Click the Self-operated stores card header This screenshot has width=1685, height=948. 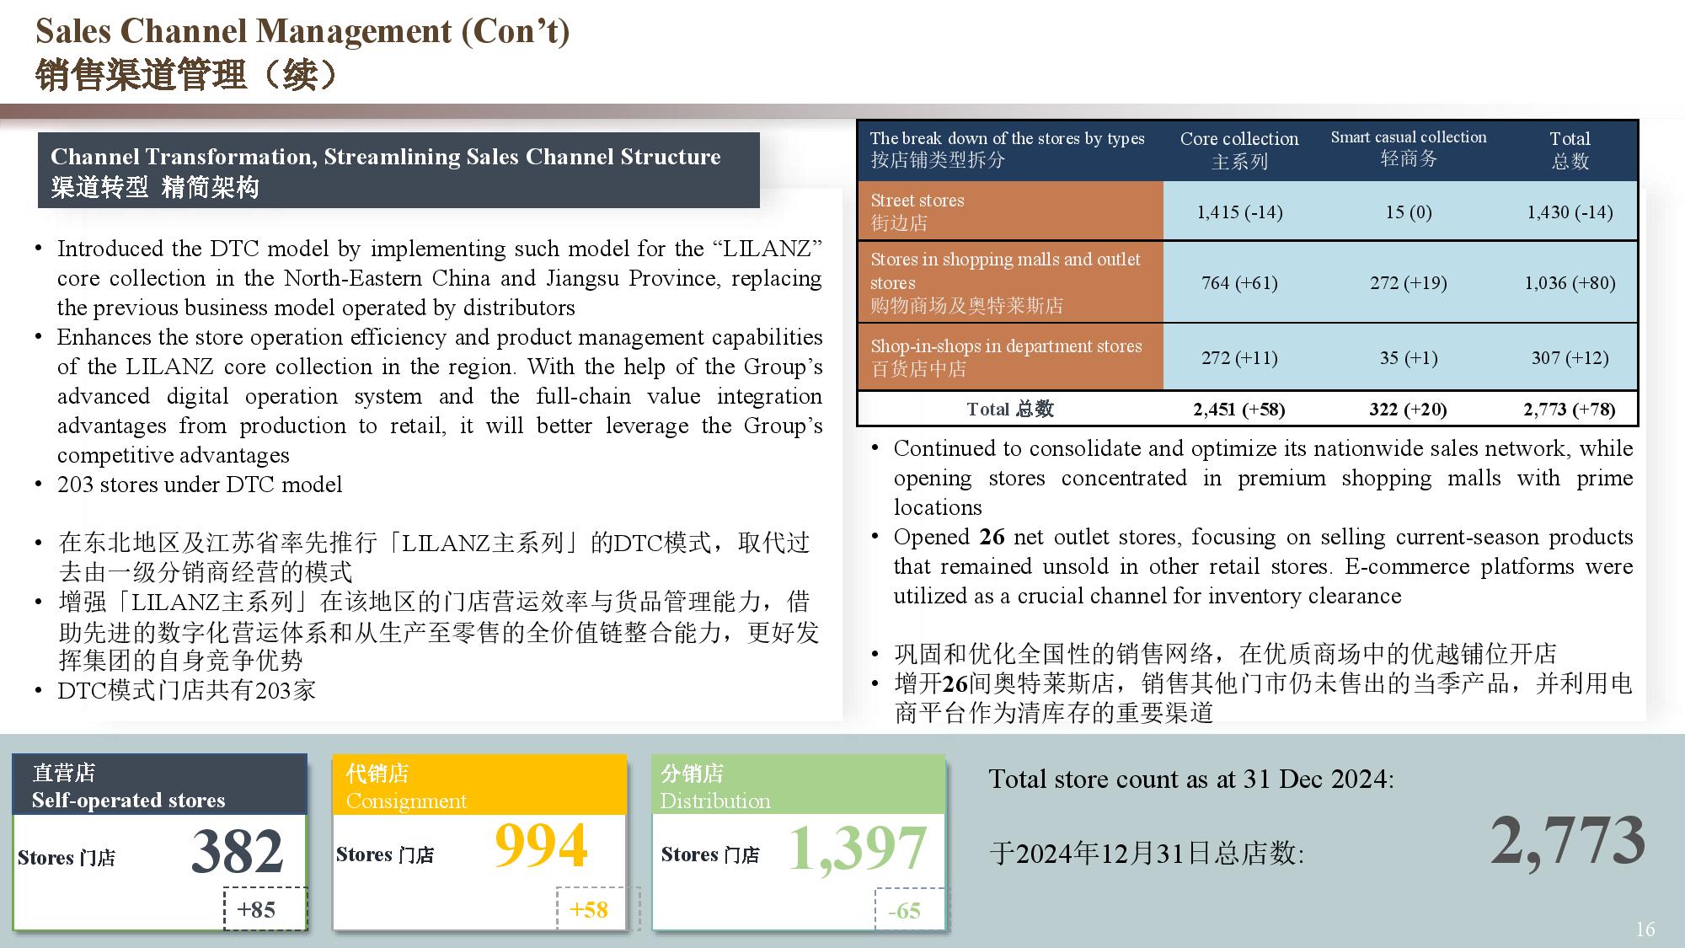(x=159, y=785)
